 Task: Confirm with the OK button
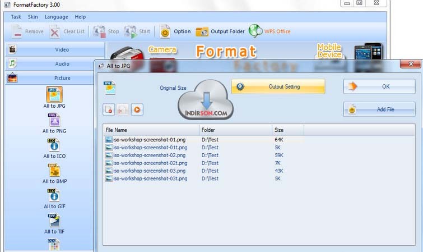(379, 86)
